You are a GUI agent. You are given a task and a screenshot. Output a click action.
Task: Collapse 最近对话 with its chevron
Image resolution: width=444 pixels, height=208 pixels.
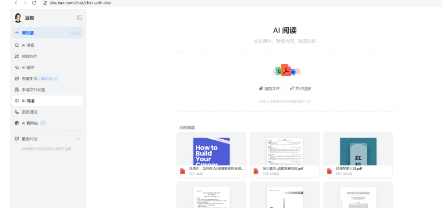coord(78,139)
